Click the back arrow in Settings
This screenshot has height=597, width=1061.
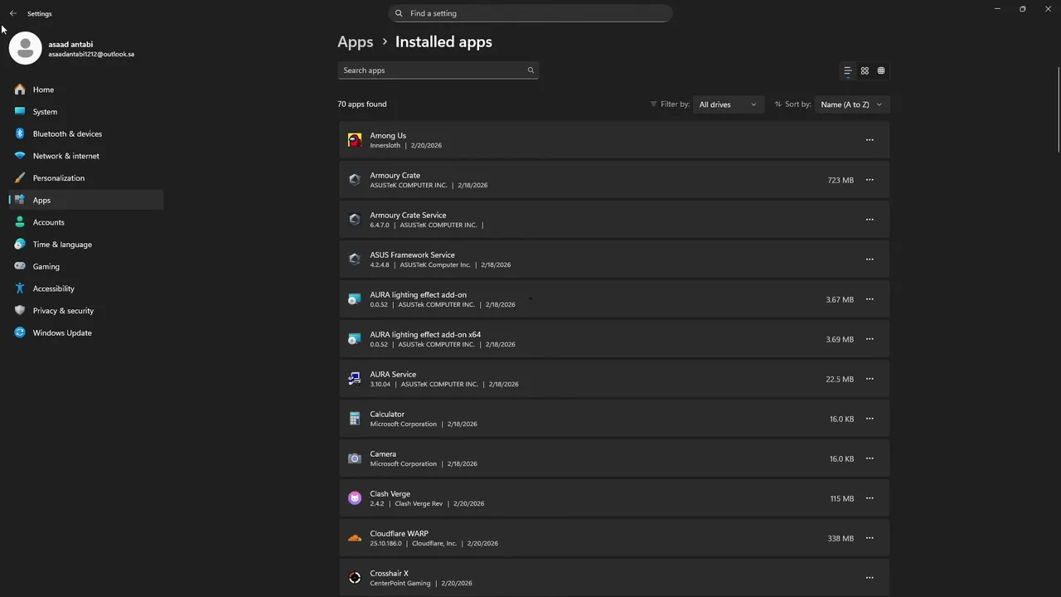[12, 13]
